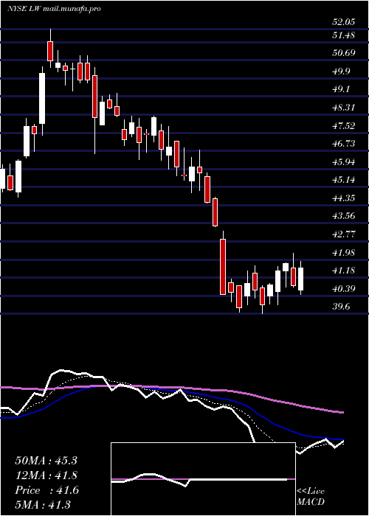Click the 49.1 price axis label
This screenshot has height=516, width=369.
tap(342, 89)
